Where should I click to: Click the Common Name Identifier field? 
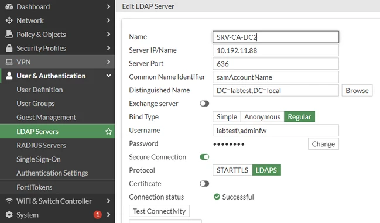coord(276,77)
